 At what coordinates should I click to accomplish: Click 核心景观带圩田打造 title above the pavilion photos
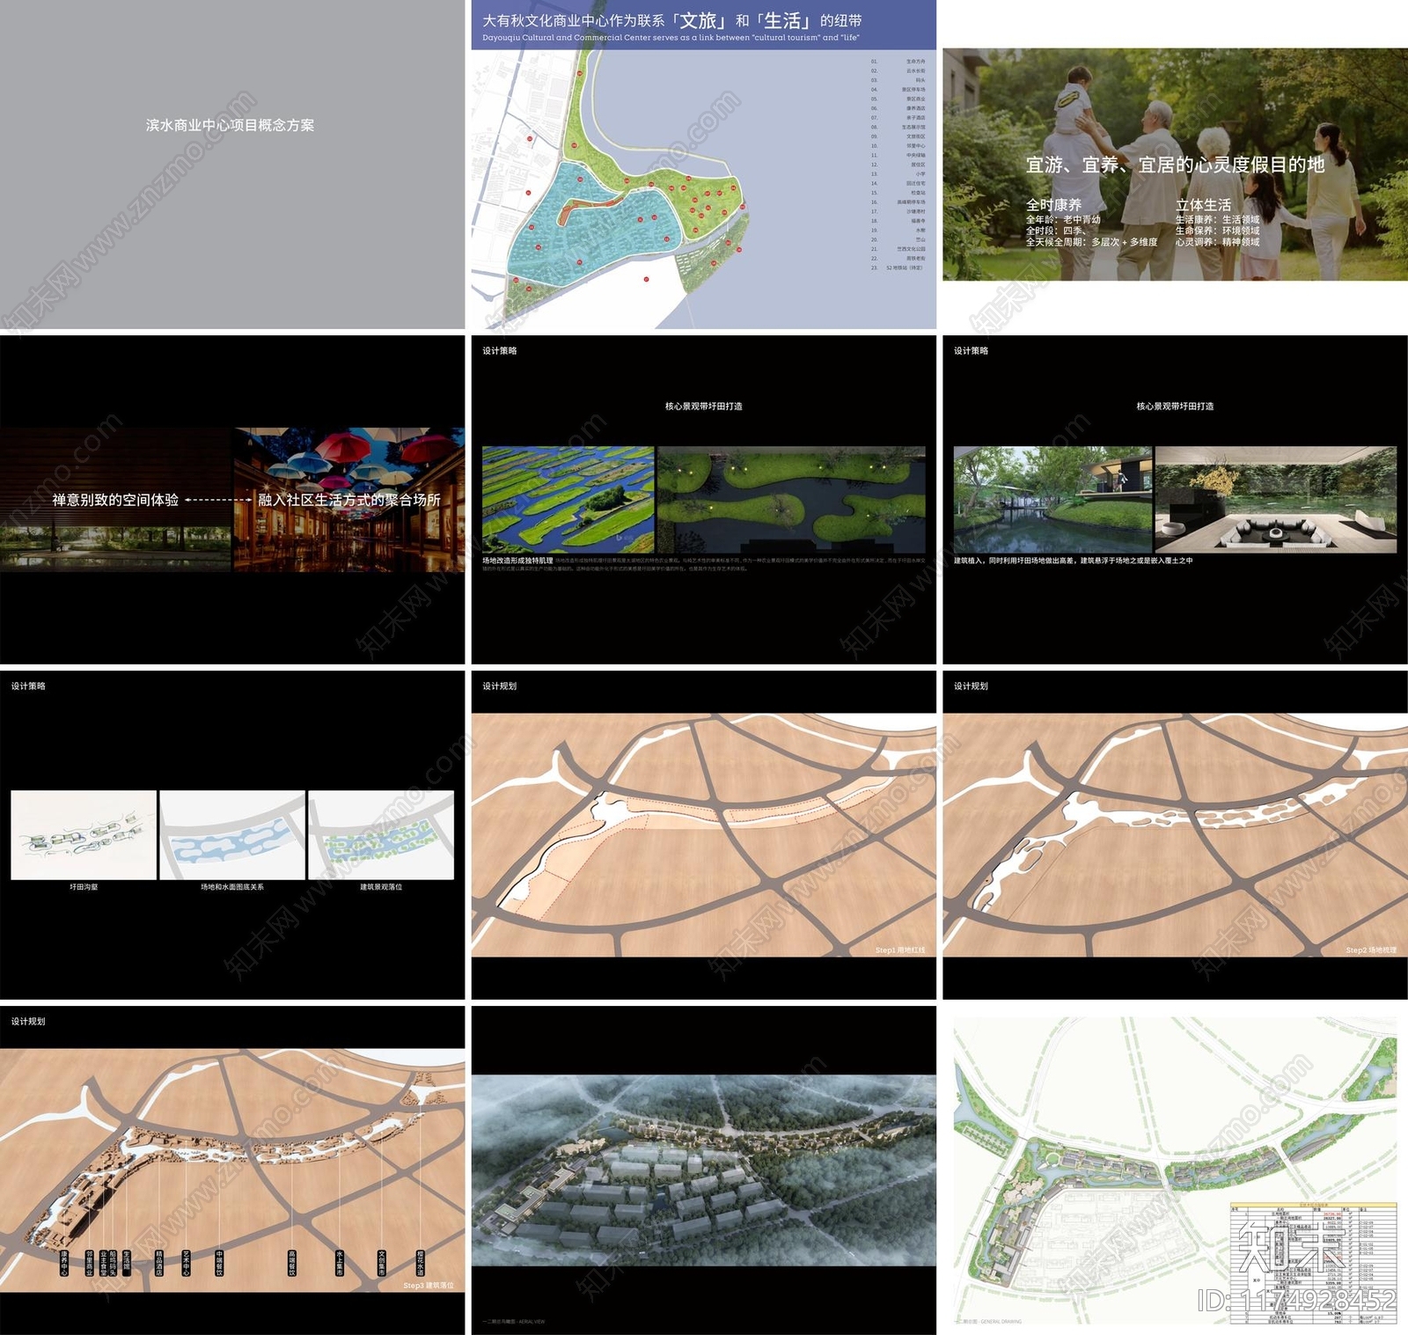pyautogui.click(x=1175, y=407)
